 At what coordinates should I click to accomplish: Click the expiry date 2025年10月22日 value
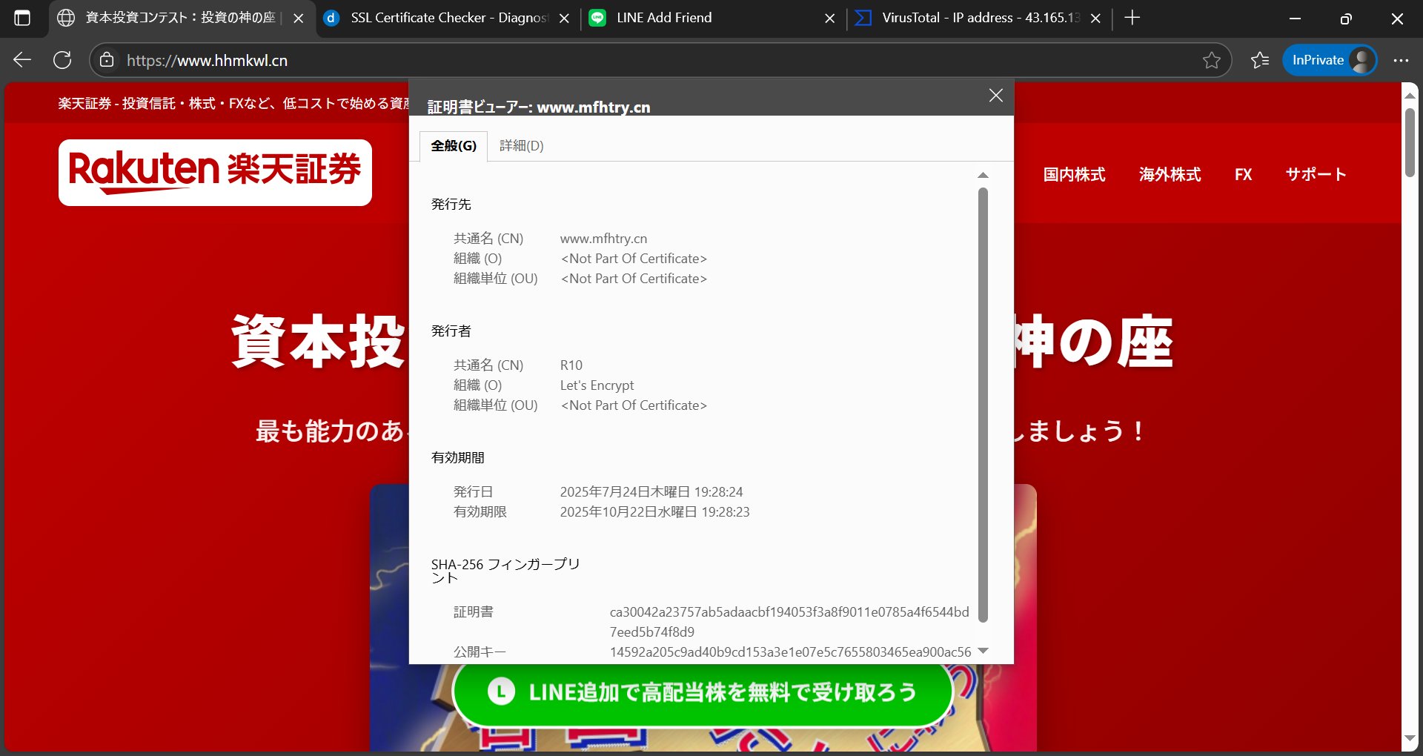point(654,512)
